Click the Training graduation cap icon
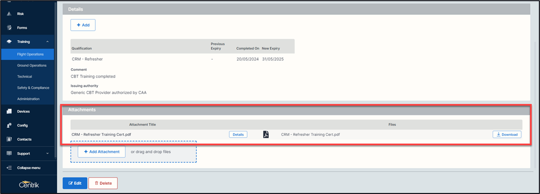Image resolution: width=540 pixels, height=194 pixels. (9, 42)
